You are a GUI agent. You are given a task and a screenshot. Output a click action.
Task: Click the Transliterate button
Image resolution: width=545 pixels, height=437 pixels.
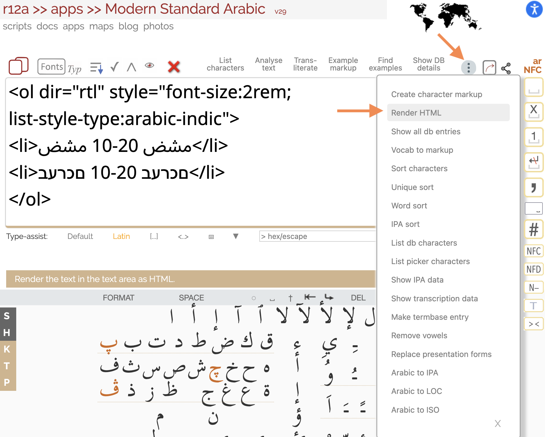coord(305,64)
